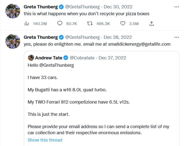The image size is (184, 146).
Task: Click the reply bubble icon with 60.7K
Action: [60, 24]
